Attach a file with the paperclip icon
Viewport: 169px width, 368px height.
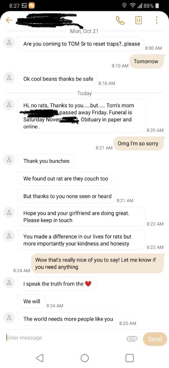click(132, 339)
